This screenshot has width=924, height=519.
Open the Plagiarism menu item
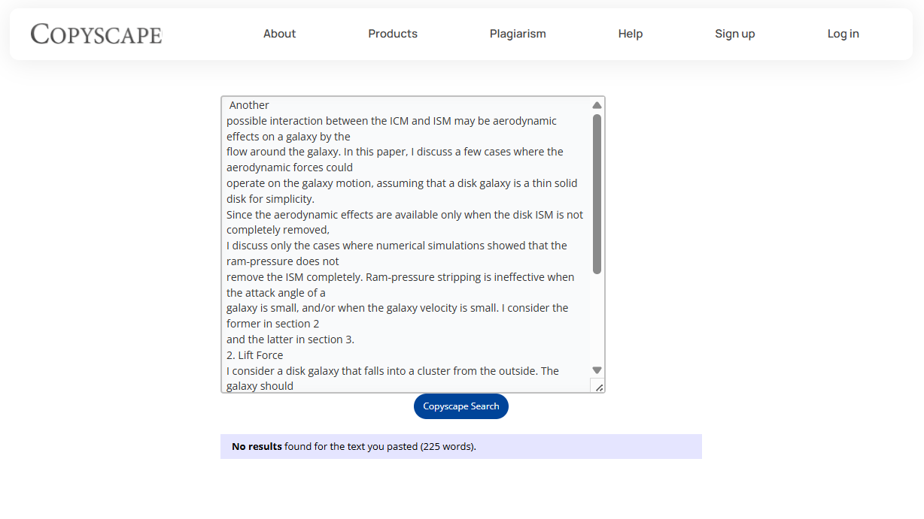pos(518,34)
